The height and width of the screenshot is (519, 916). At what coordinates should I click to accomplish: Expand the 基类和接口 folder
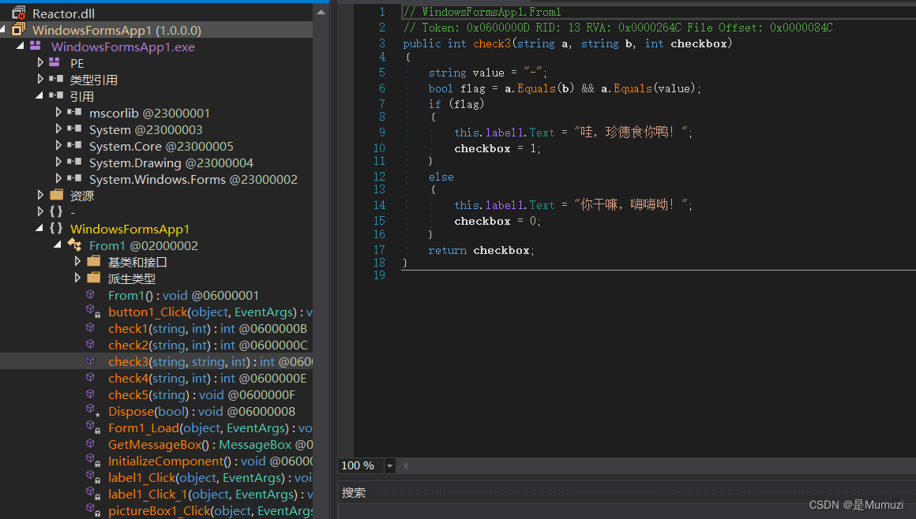pos(77,261)
